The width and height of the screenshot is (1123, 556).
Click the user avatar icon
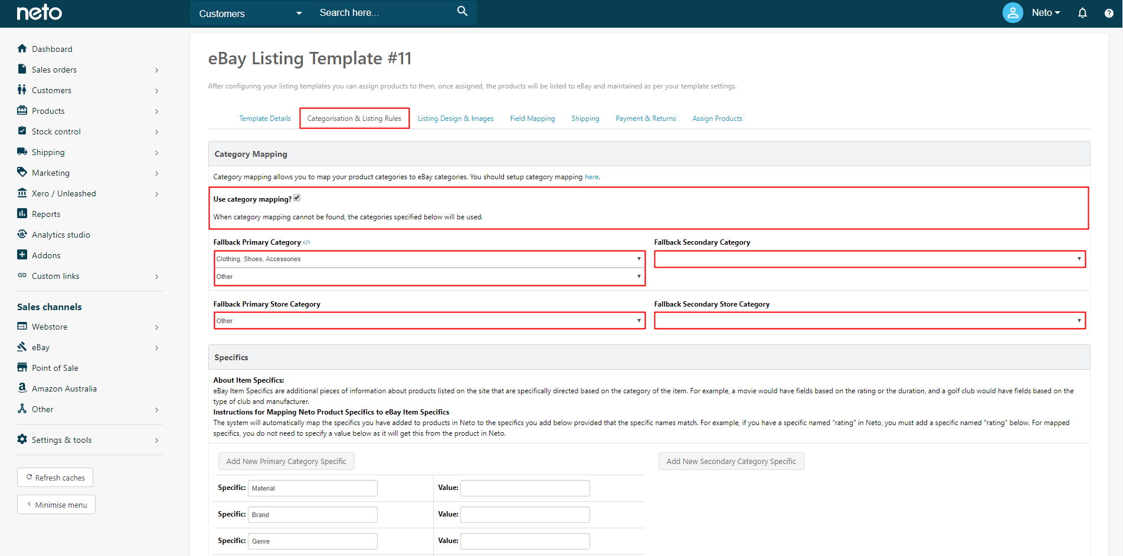[1013, 12]
